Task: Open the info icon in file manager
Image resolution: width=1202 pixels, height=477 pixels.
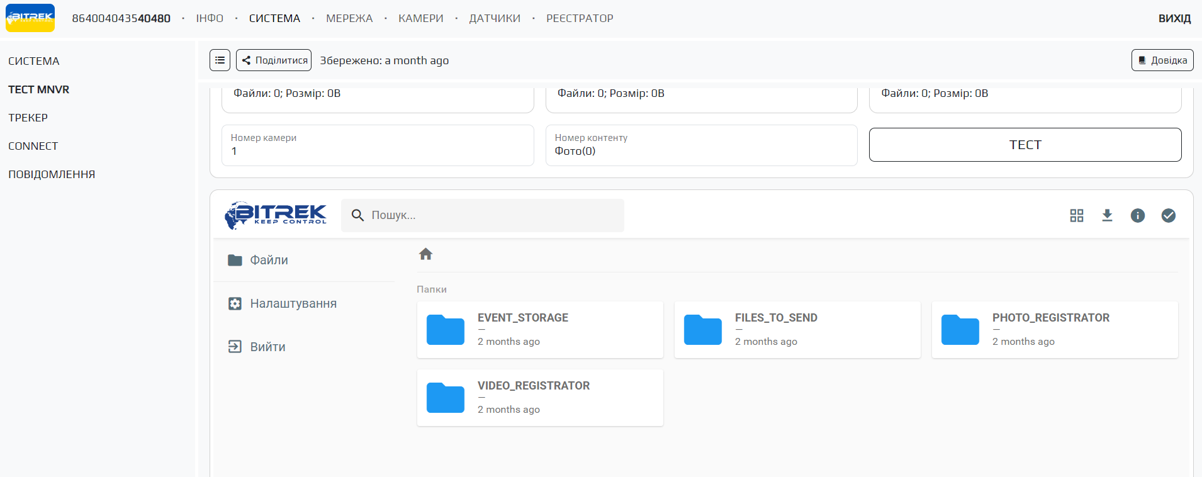Action: (1137, 216)
